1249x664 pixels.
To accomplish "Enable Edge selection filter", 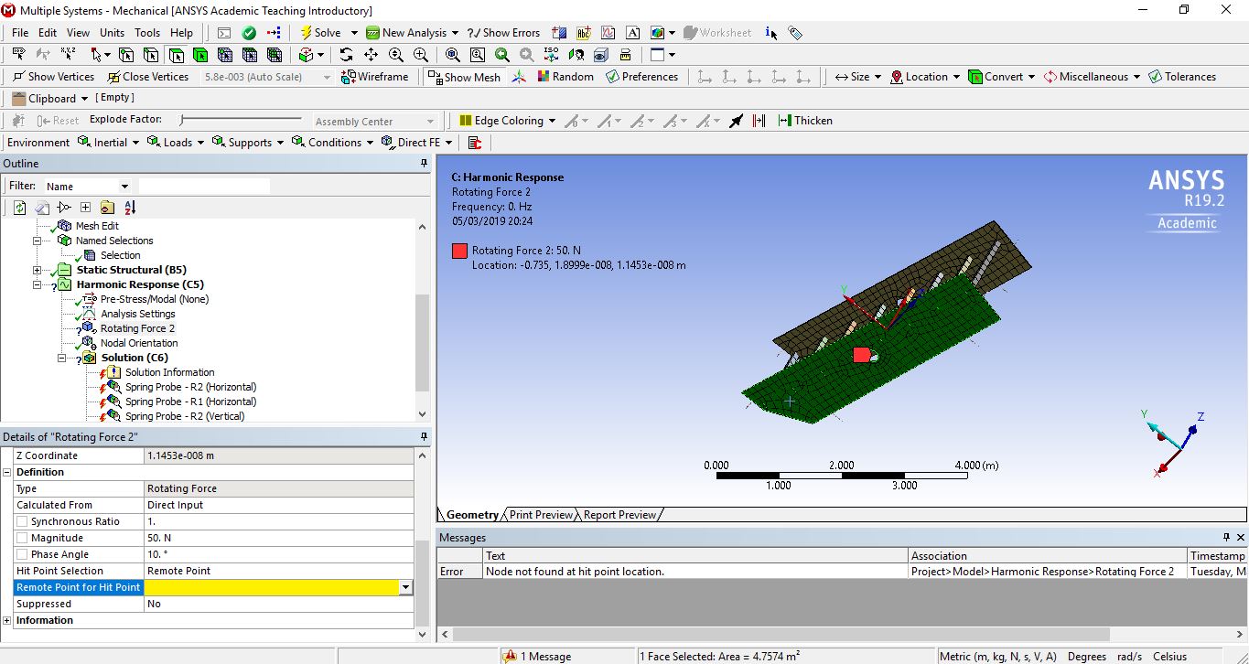I will click(x=151, y=55).
